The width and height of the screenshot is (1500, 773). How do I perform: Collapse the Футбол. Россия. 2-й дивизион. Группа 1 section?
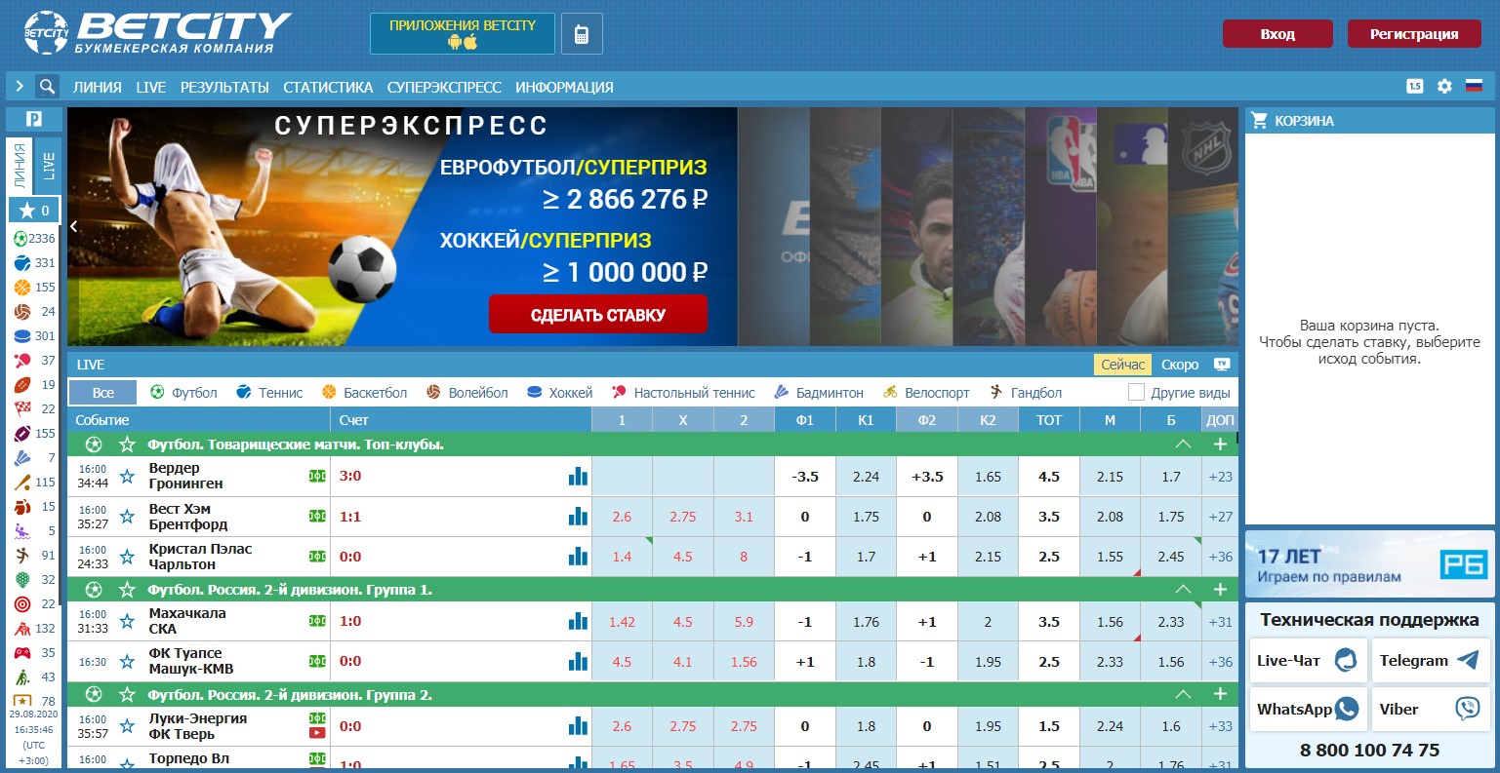1183,589
